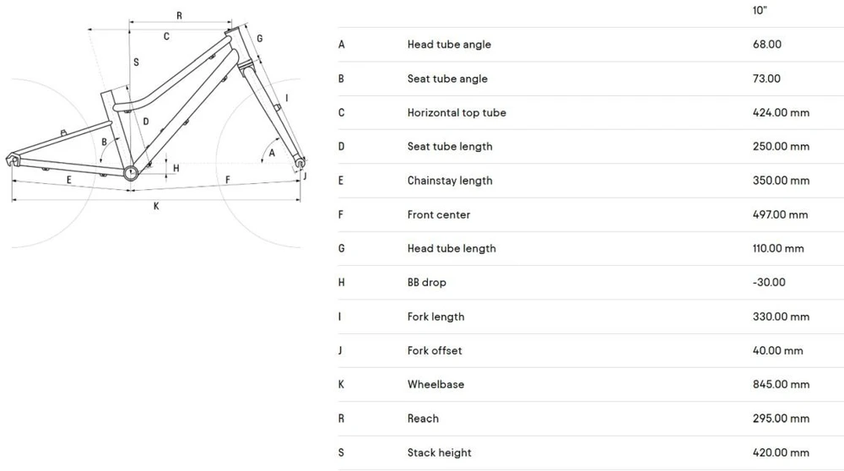Image resolution: width=844 pixels, height=471 pixels.
Task: Click the R reach marker on frame diagram
Action: (179, 16)
